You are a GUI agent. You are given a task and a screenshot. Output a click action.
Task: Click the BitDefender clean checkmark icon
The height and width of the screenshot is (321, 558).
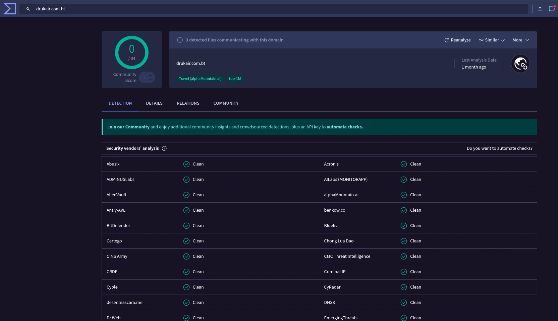[186, 226]
